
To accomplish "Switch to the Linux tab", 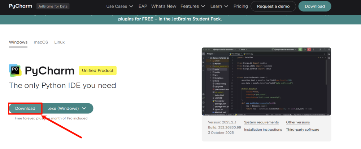I will tap(60, 42).
